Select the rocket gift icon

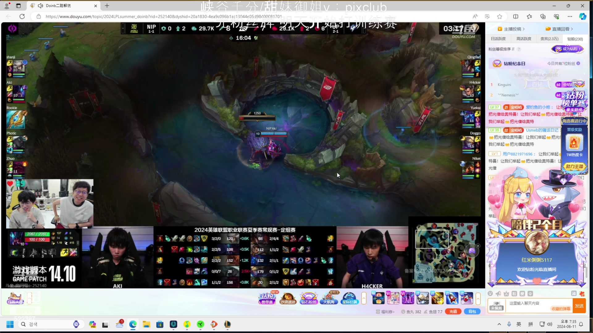click(x=452, y=298)
